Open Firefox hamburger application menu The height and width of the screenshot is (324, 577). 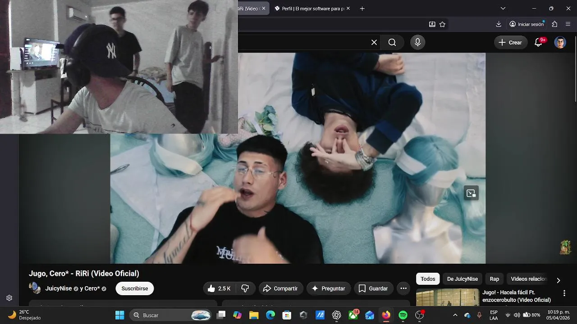click(x=568, y=24)
